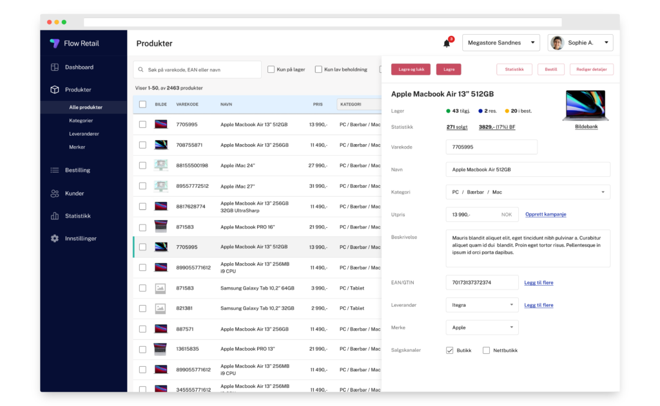Image resolution: width=660 pixels, height=406 pixels.
Task: Click the Utpris price field
Action: click(x=482, y=214)
